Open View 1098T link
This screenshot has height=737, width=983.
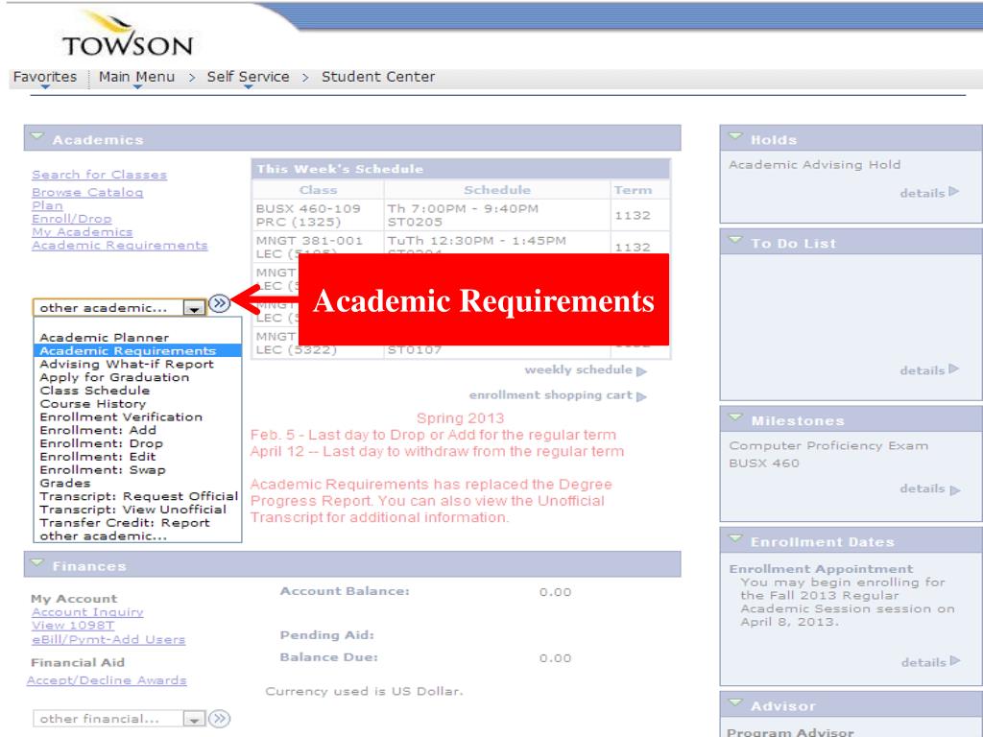[73, 626]
